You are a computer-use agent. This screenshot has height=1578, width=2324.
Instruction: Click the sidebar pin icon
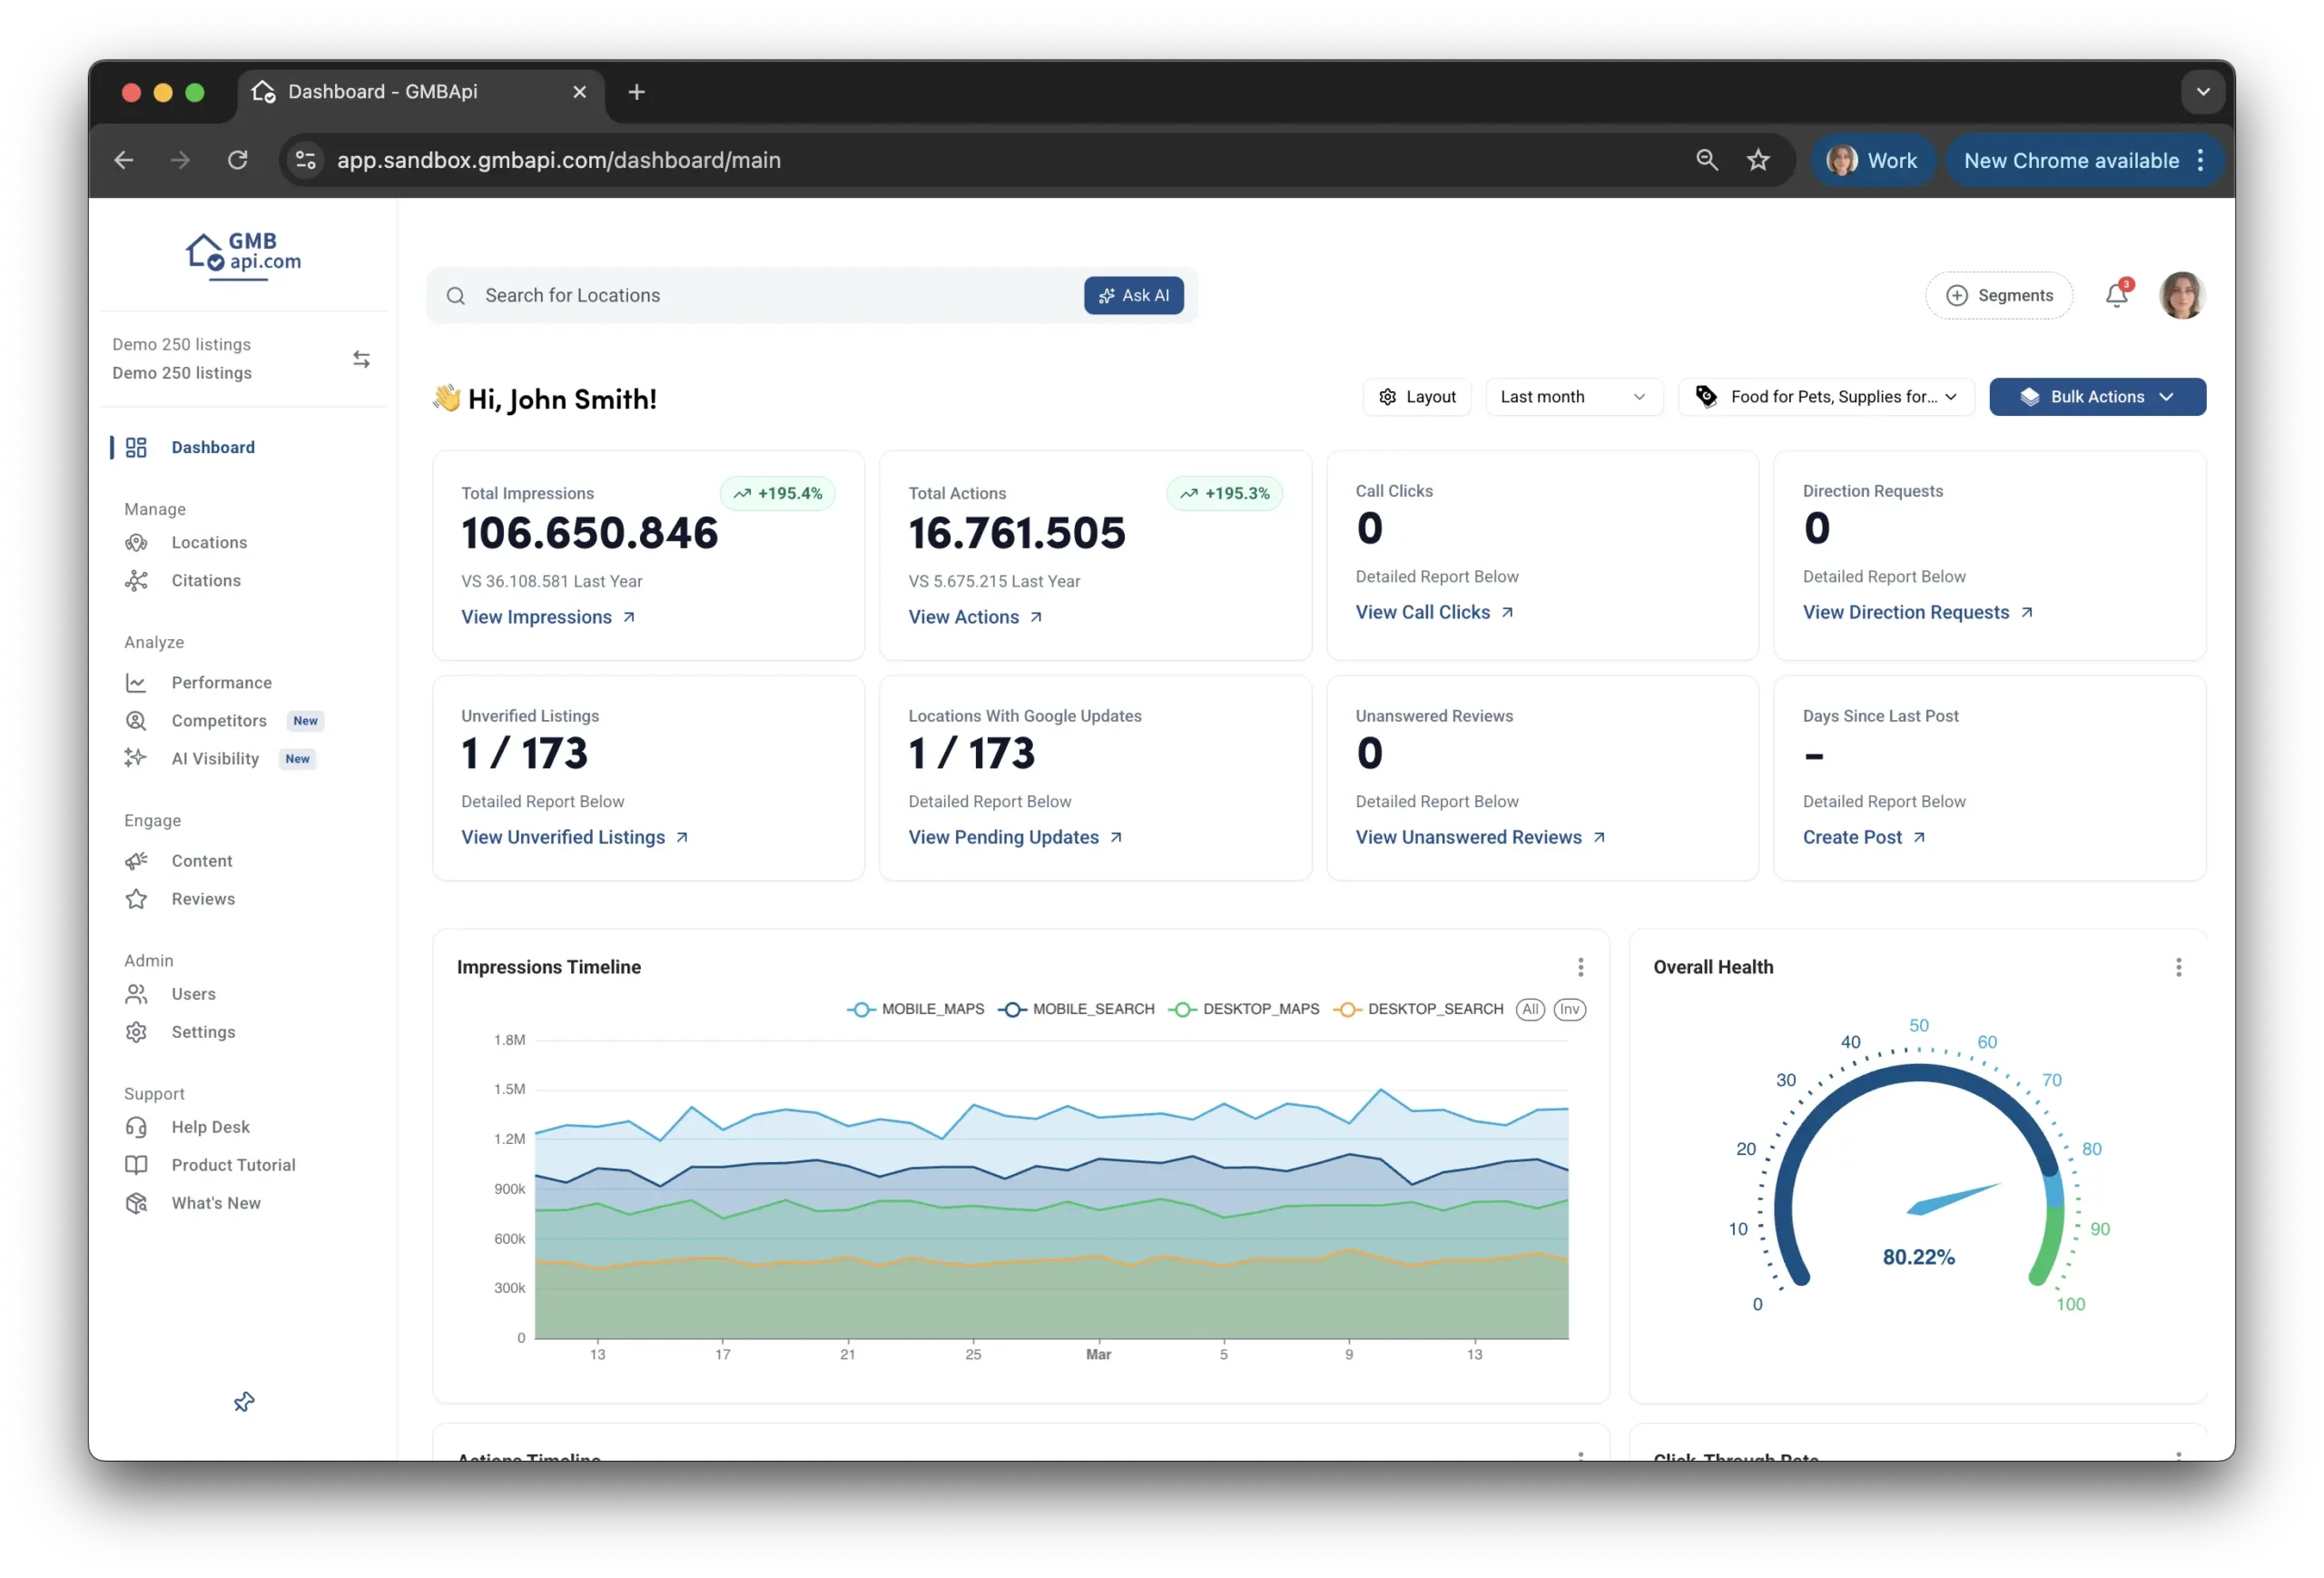click(244, 1402)
